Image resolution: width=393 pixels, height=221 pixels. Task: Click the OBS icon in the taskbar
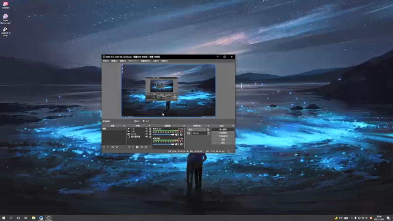49,218
